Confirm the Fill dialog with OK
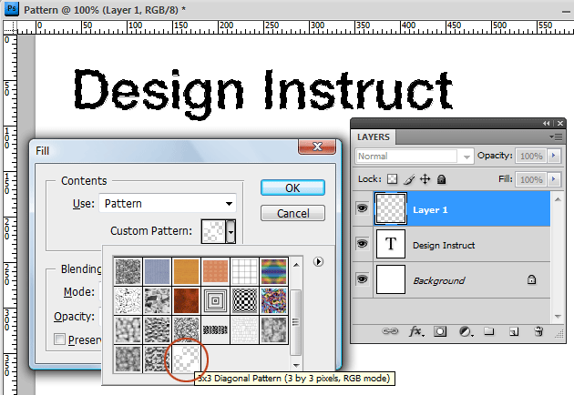 pos(292,188)
